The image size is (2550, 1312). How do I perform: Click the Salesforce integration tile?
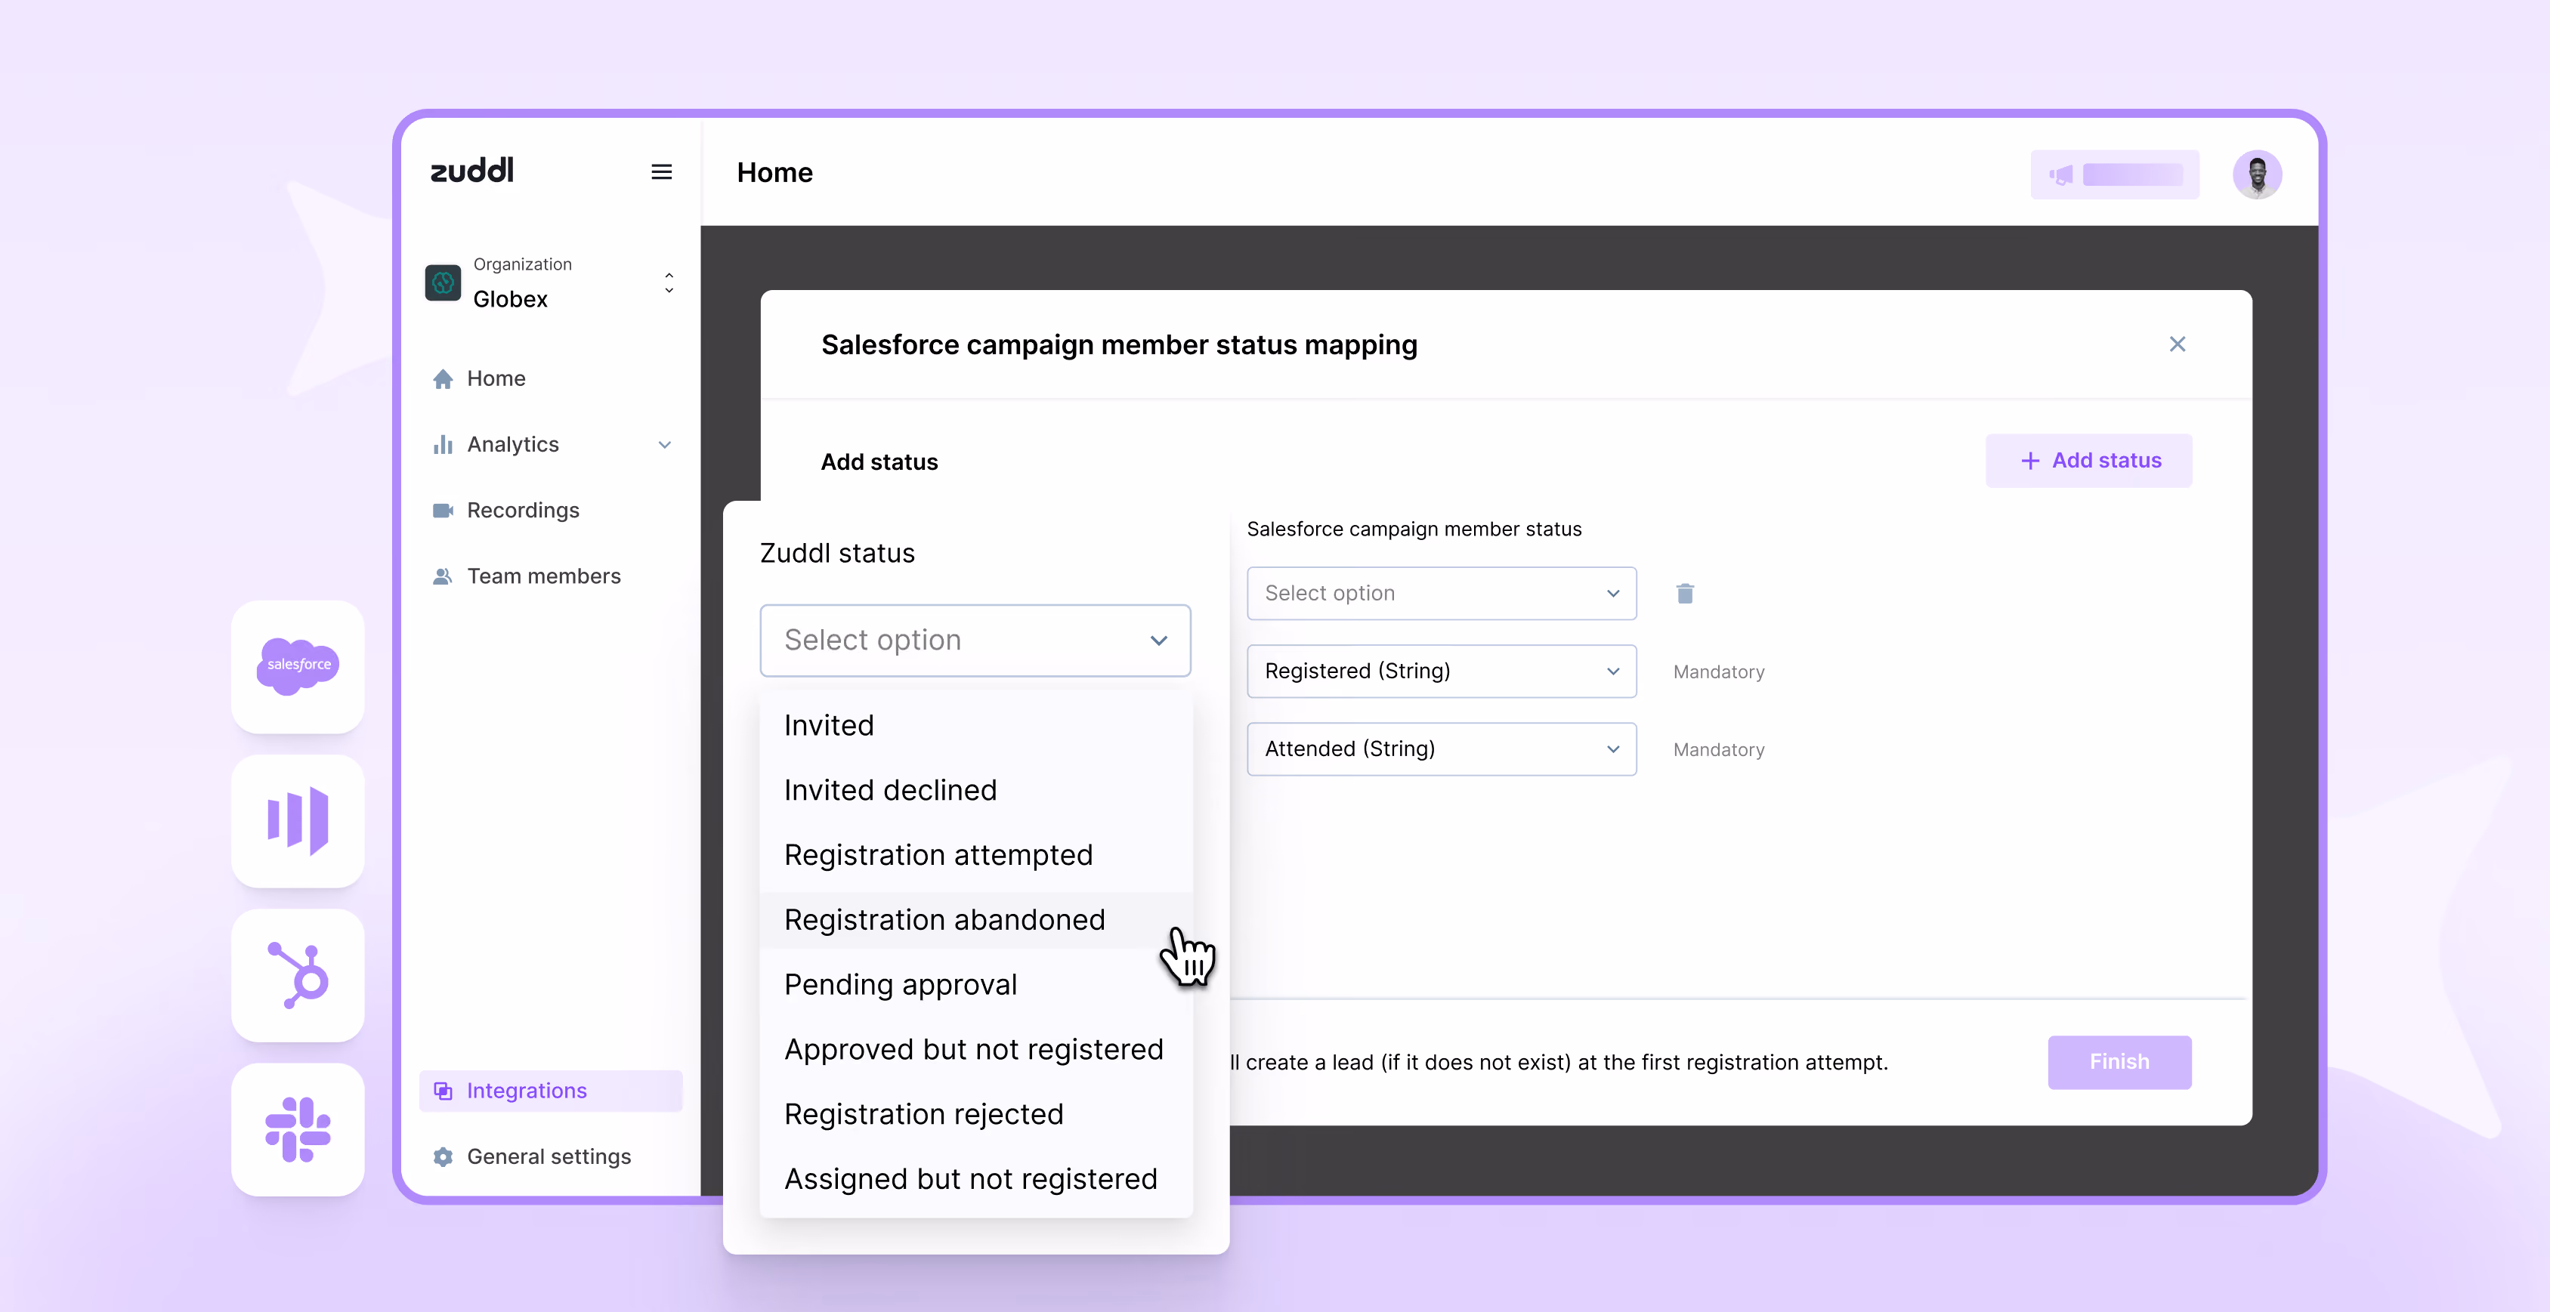[x=298, y=666]
